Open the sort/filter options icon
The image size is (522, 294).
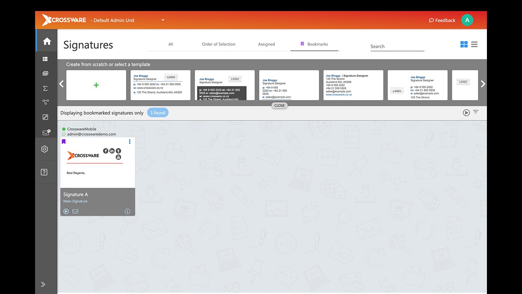point(476,112)
